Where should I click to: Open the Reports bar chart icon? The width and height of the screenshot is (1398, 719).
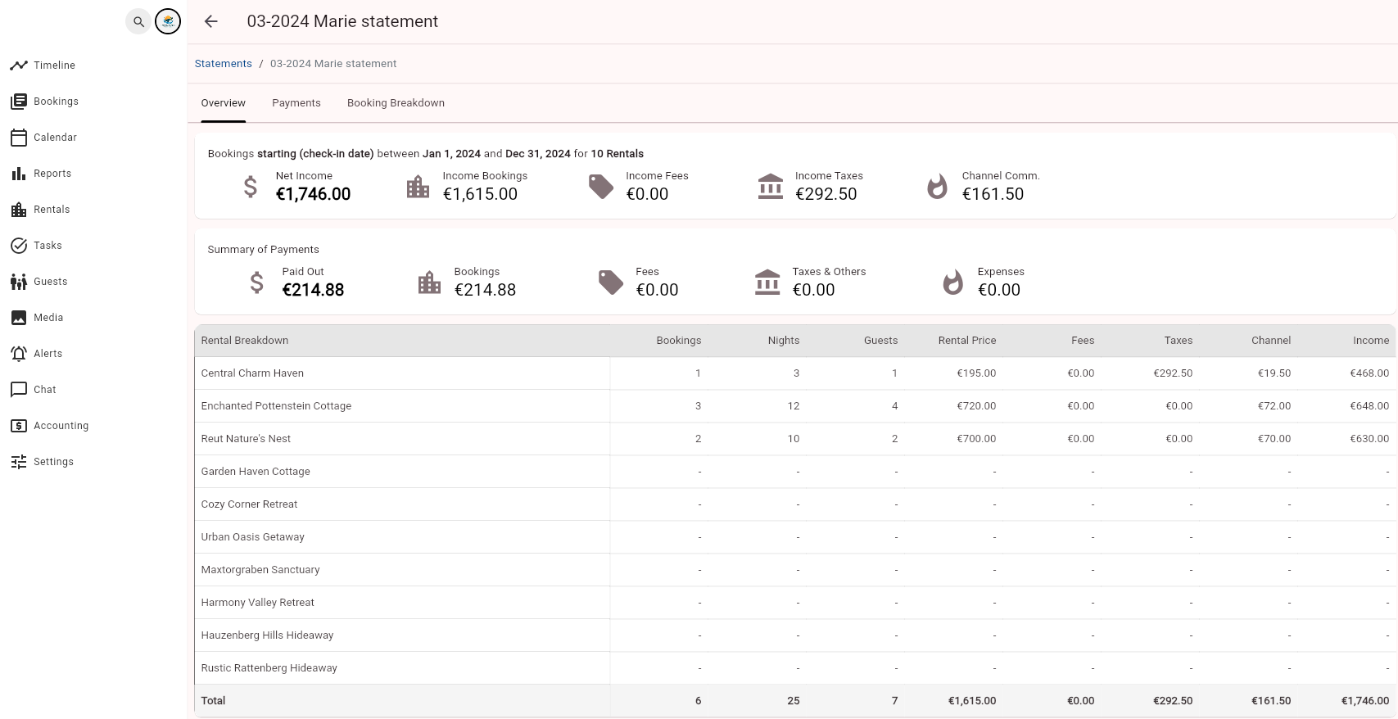19,174
